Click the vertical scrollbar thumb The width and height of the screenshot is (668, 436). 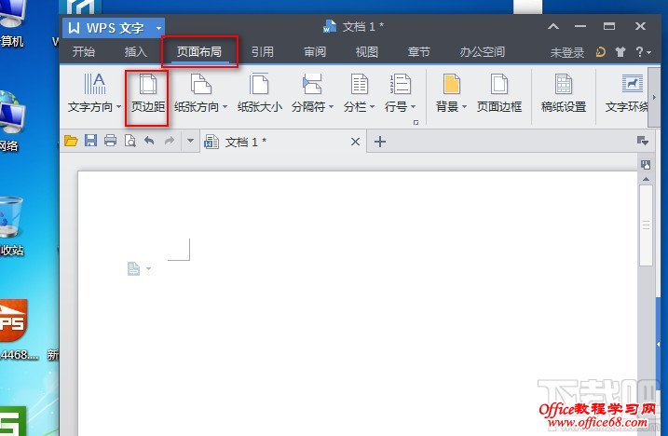647,225
